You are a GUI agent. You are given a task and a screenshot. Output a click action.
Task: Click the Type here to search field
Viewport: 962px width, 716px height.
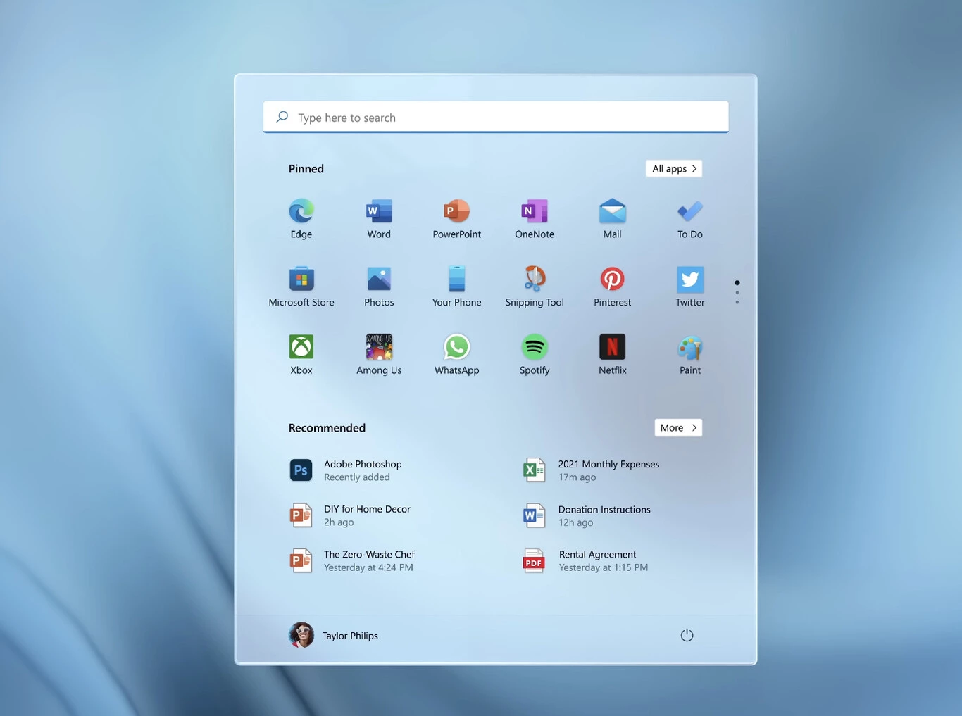[x=496, y=118]
